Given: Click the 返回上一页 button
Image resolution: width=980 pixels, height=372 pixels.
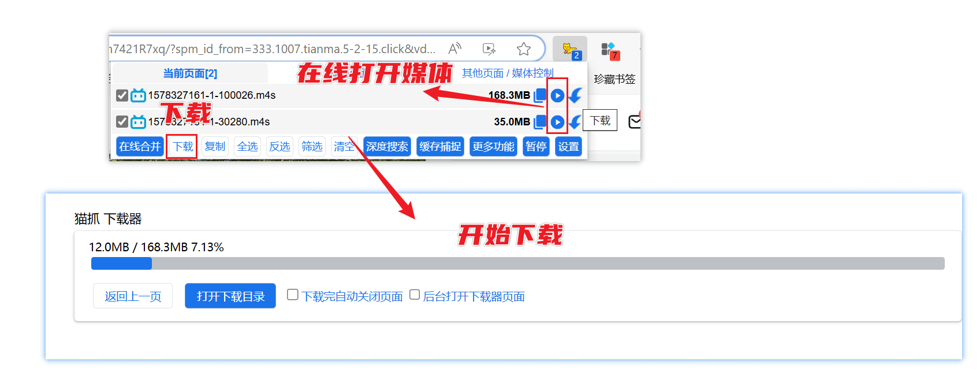Looking at the screenshot, I should (x=133, y=296).
